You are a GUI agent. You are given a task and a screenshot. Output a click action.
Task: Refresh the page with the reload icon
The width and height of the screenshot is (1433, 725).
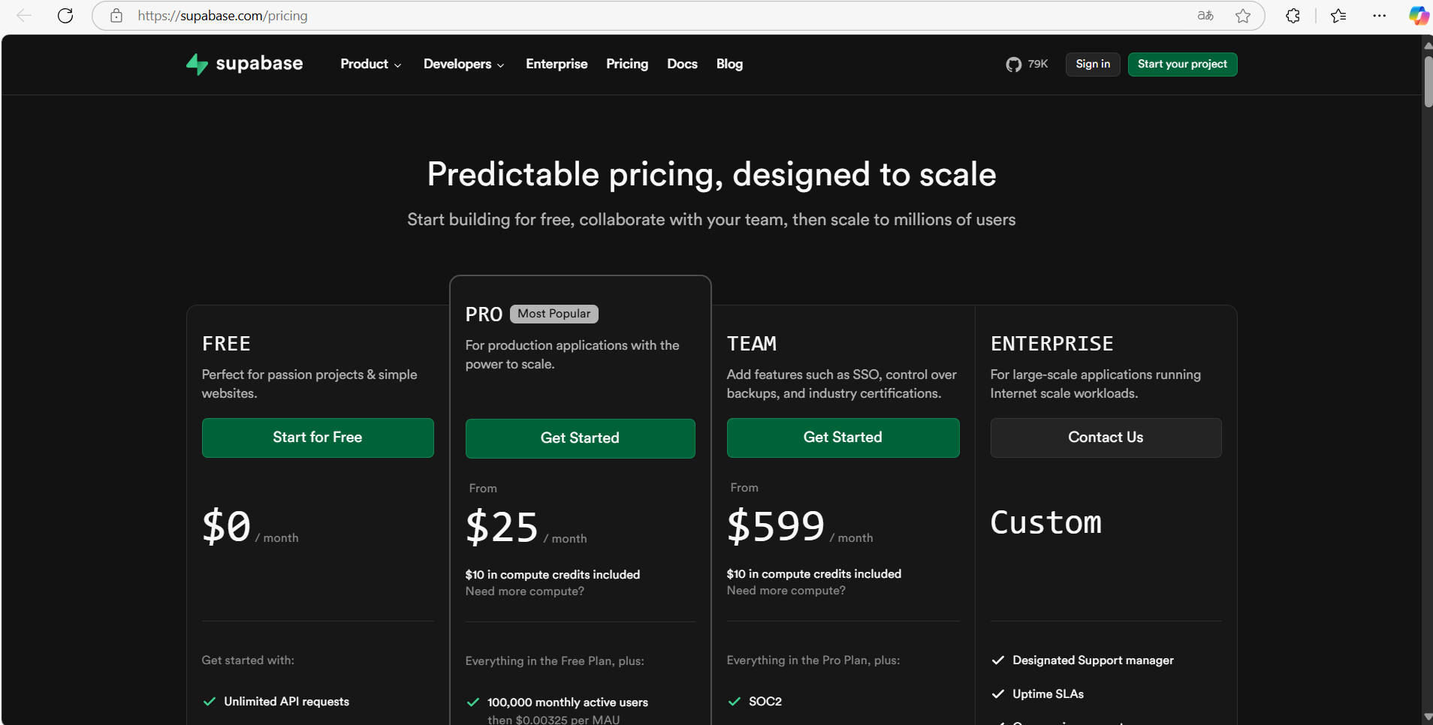click(x=65, y=16)
